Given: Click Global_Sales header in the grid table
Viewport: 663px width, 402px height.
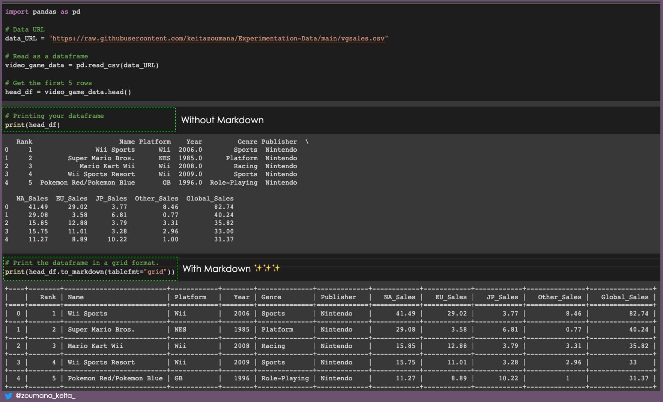Looking at the screenshot, I should point(624,297).
